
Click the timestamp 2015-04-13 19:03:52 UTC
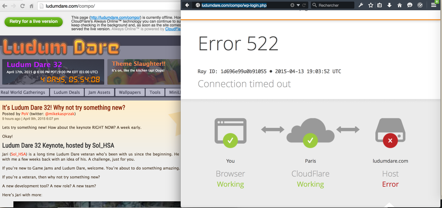[308, 71]
